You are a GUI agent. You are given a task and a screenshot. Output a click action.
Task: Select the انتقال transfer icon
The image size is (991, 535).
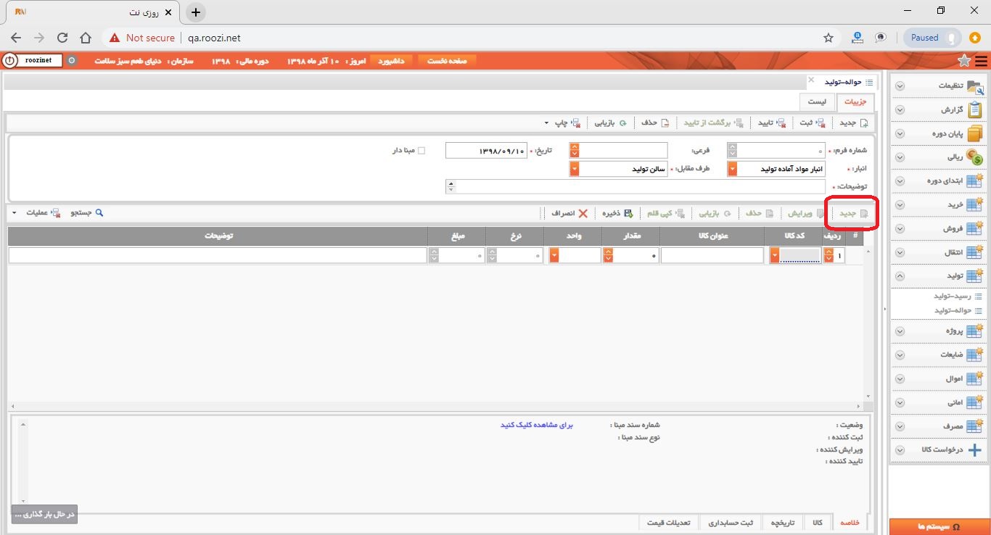coord(975,252)
